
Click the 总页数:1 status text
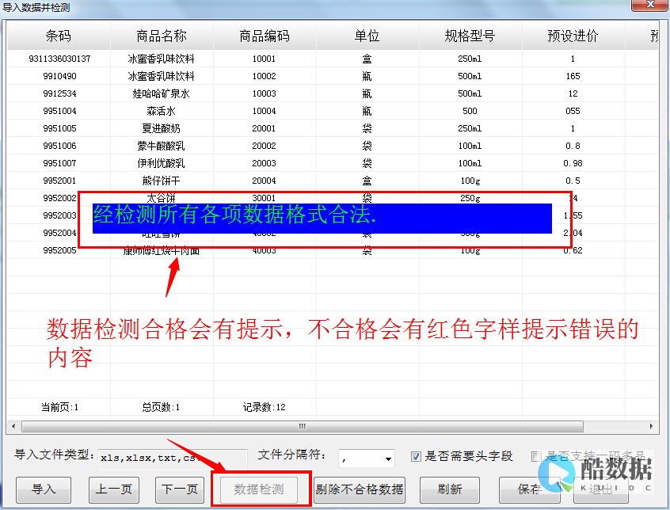click(161, 407)
